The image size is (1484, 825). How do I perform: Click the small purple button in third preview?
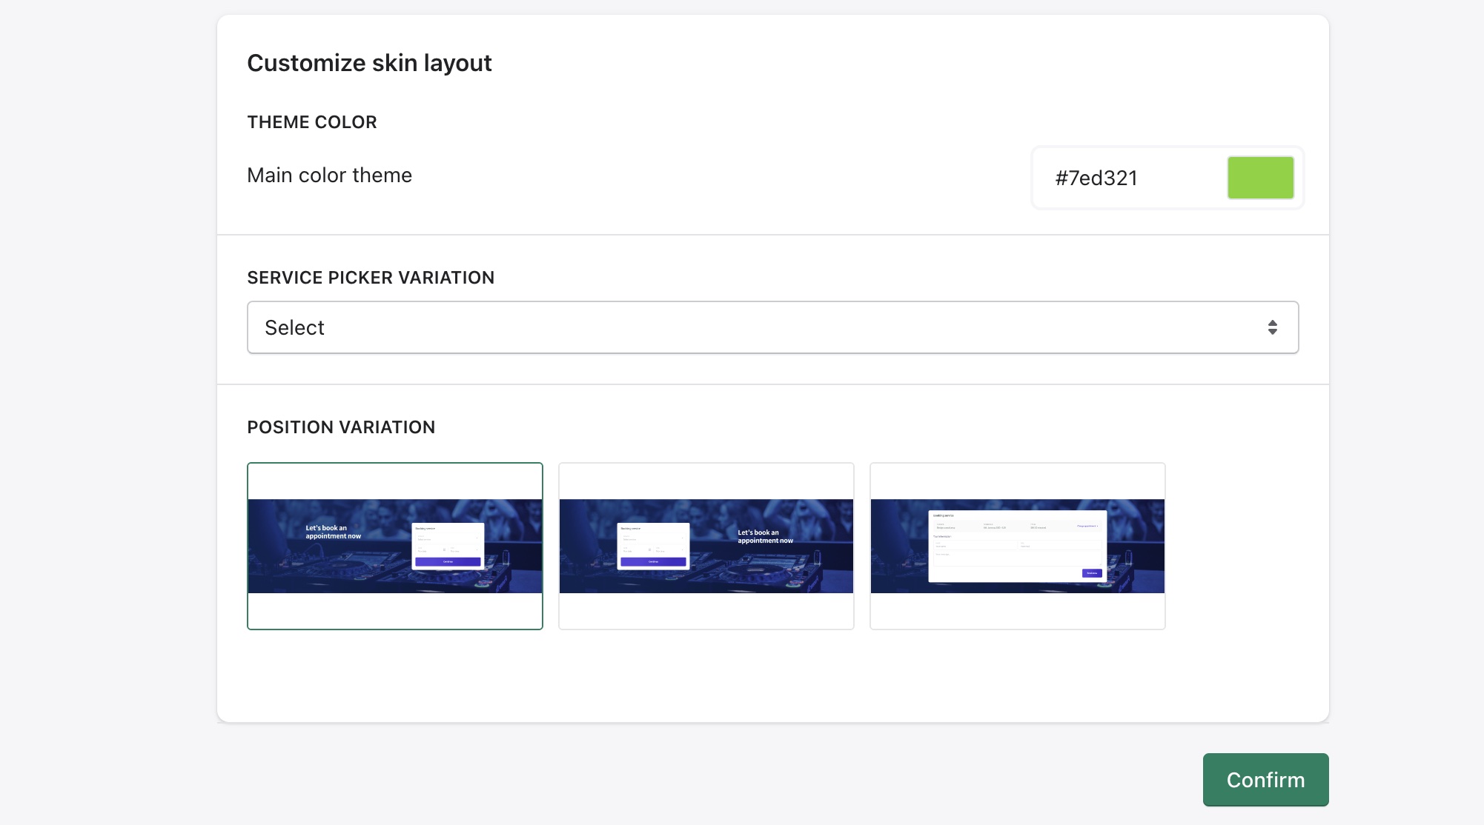point(1092,572)
